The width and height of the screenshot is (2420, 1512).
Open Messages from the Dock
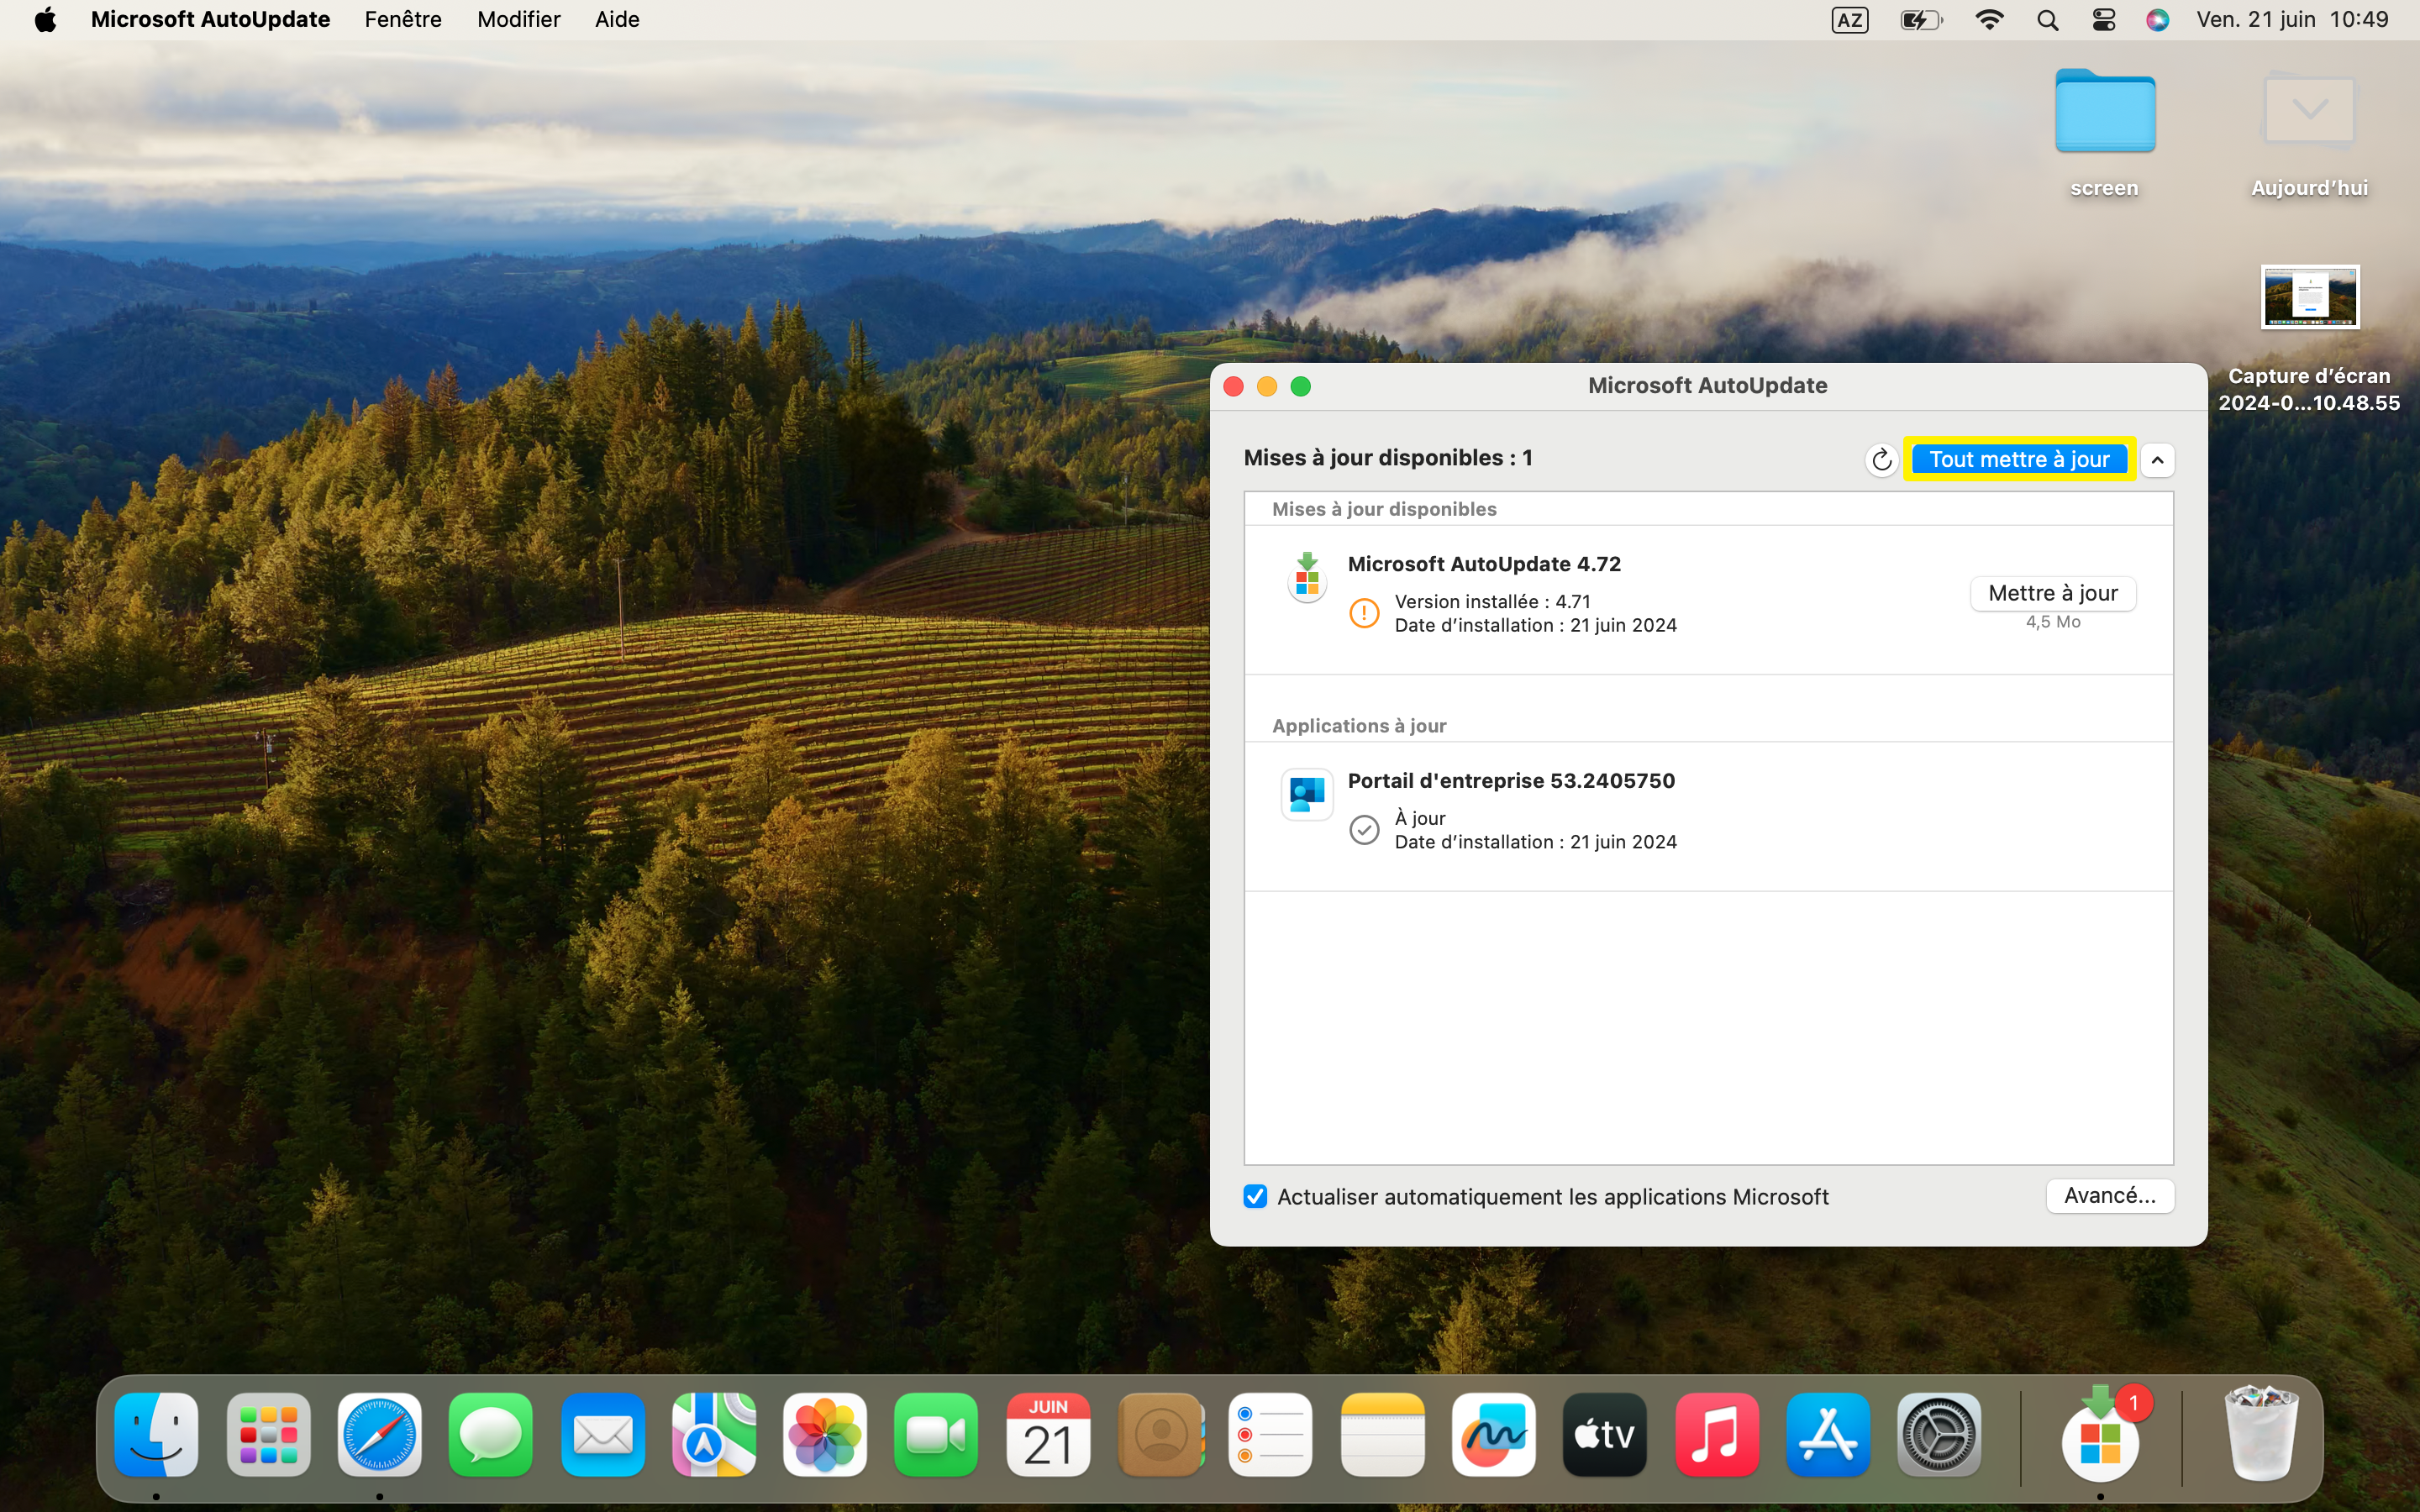tap(491, 1434)
